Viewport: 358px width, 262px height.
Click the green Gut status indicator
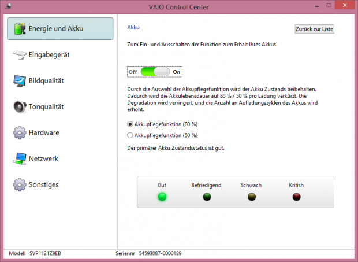162,197
